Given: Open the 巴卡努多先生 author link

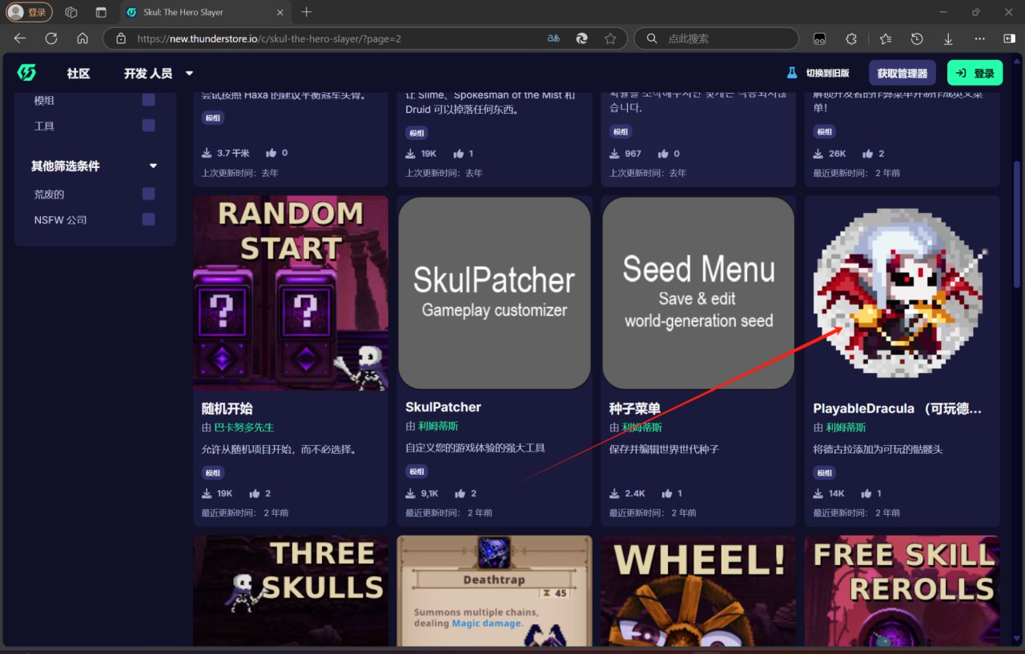Looking at the screenshot, I should pyautogui.click(x=244, y=427).
